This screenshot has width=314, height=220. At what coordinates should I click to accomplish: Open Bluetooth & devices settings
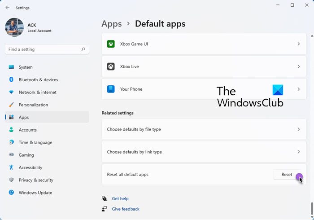click(38, 80)
